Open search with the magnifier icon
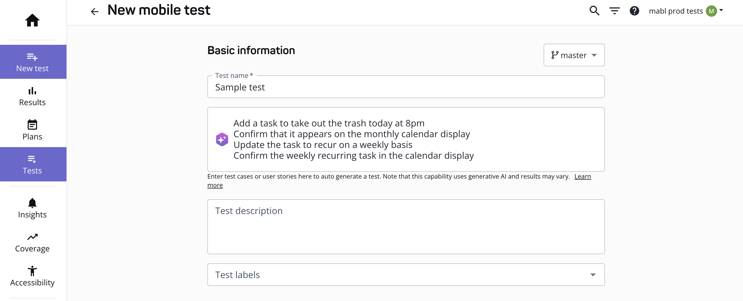Image resolution: width=743 pixels, height=301 pixels. [594, 11]
